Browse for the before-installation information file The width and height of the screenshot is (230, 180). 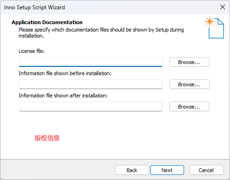[189, 84]
